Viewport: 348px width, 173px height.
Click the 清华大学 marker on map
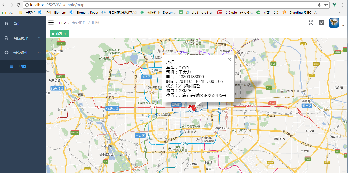point(159,51)
